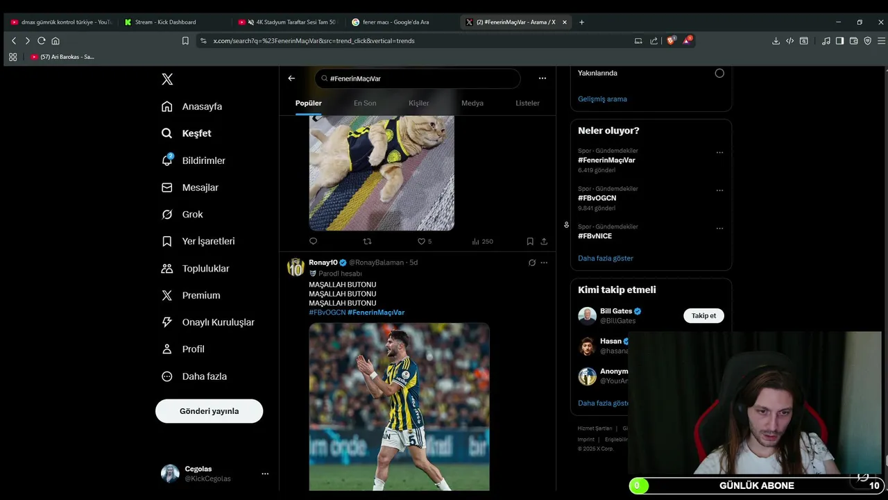Open options for #FBvOGCN trend
Screen dimensions: 888x500
tap(719, 190)
